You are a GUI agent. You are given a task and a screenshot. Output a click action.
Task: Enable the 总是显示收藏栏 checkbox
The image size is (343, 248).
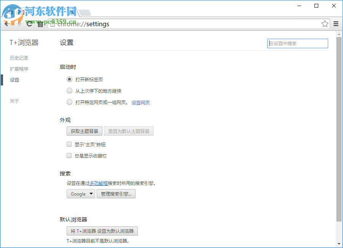tap(69, 155)
